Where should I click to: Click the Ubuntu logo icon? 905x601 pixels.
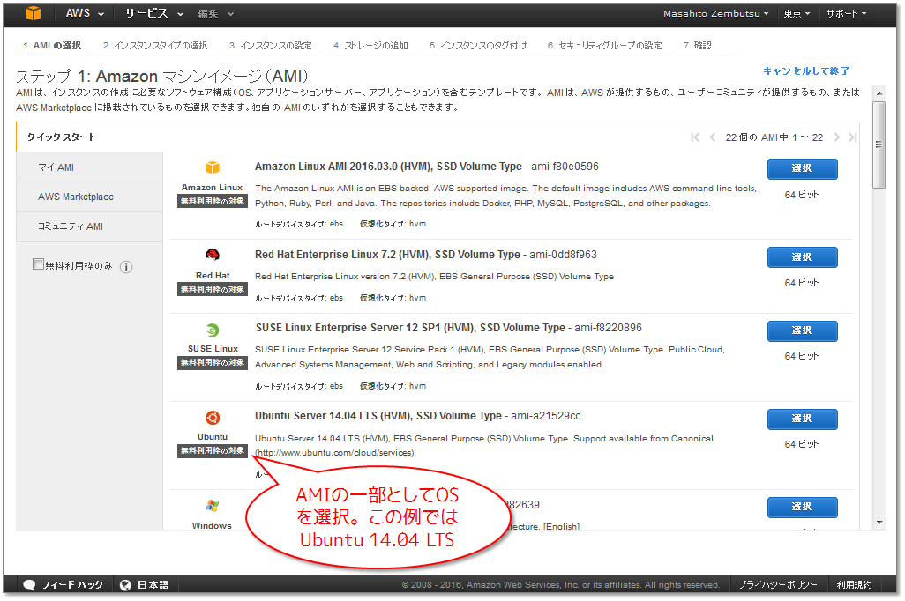[213, 418]
